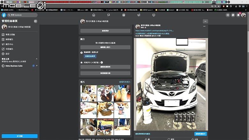Click the Facebook logo in the header
Viewport: 249px width, 140px height.
tap(4, 15)
